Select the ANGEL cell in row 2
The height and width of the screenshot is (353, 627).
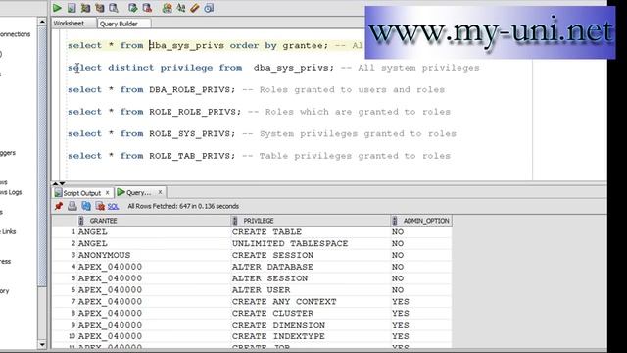pyautogui.click(x=154, y=244)
